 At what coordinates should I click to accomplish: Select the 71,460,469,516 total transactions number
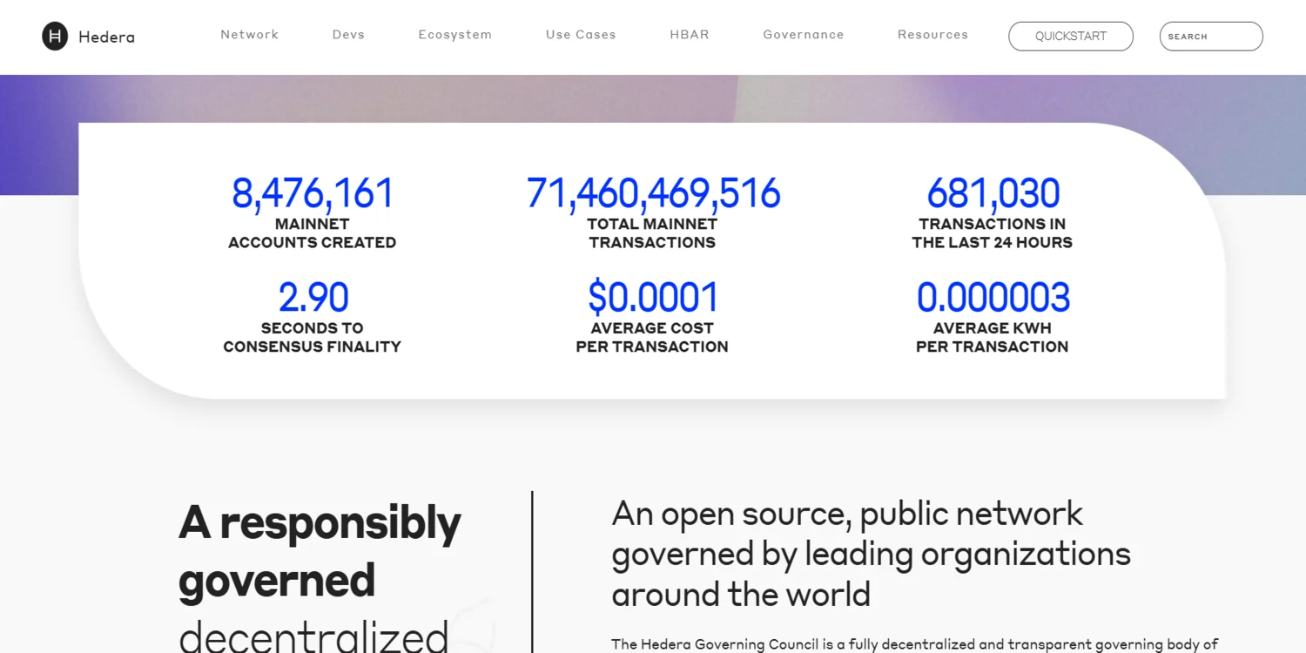coord(653,193)
